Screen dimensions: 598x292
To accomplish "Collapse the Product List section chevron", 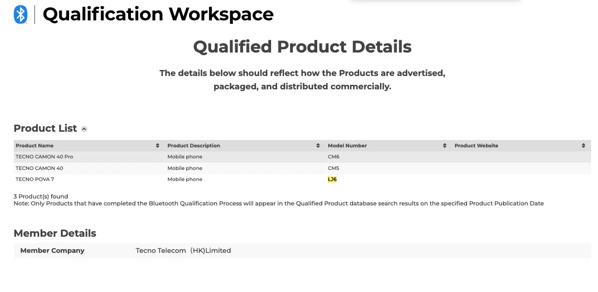I will coord(84,129).
